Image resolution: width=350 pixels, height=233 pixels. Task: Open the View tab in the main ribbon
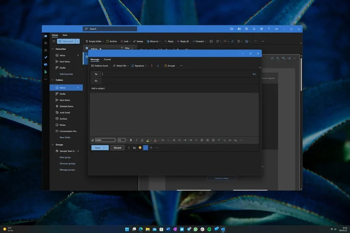tap(65, 35)
